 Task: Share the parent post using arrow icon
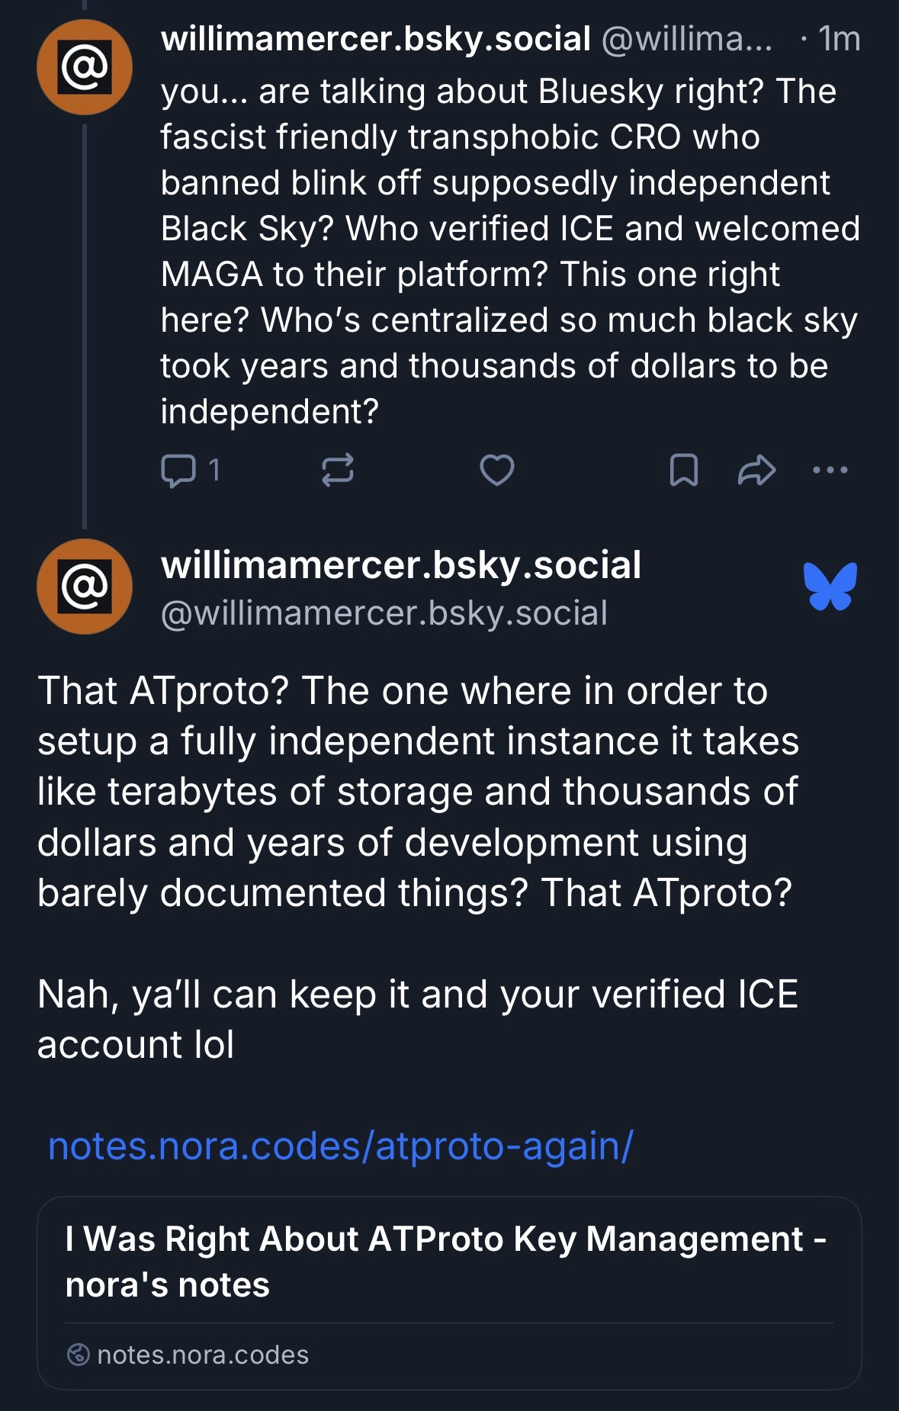coord(756,470)
